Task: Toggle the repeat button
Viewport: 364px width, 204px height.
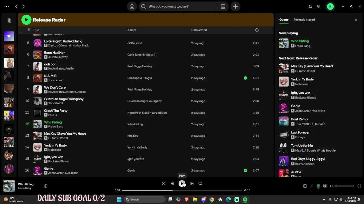Action: click(200, 184)
